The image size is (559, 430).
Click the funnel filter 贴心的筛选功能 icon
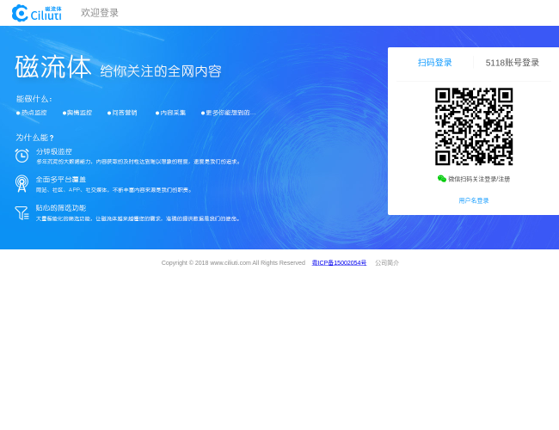21,213
